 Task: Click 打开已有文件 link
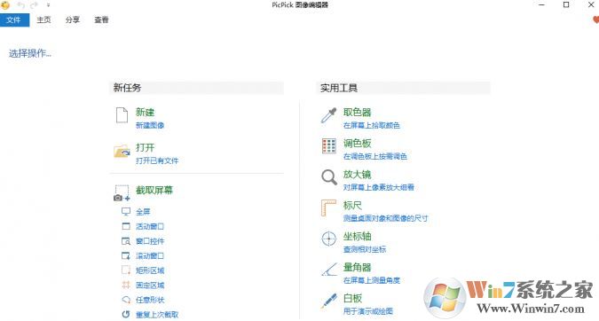click(157, 160)
